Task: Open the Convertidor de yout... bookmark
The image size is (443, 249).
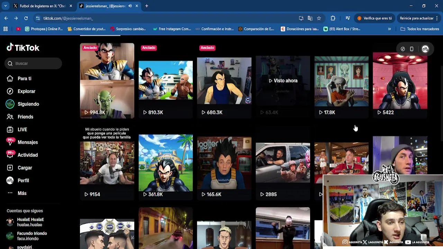Action: coord(87,29)
